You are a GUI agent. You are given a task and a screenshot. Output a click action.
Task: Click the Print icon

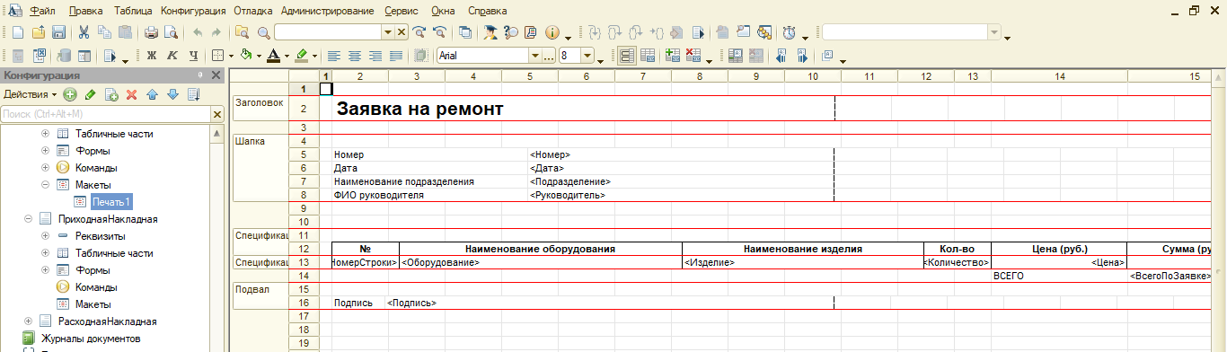pyautogui.click(x=151, y=32)
